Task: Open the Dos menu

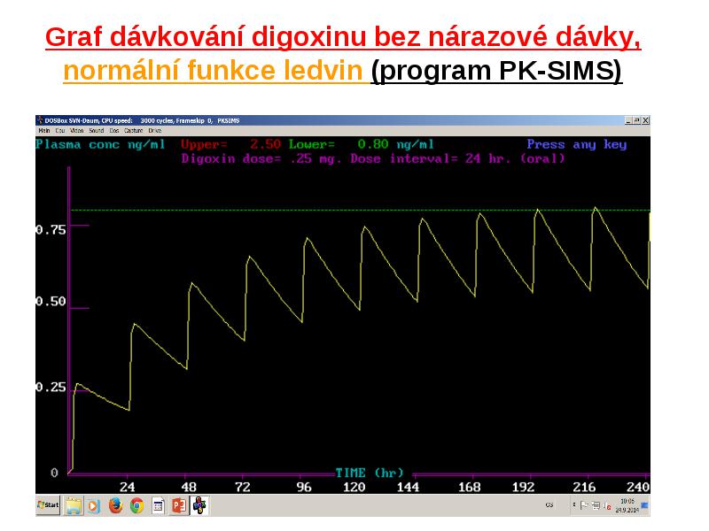Action: click(114, 130)
